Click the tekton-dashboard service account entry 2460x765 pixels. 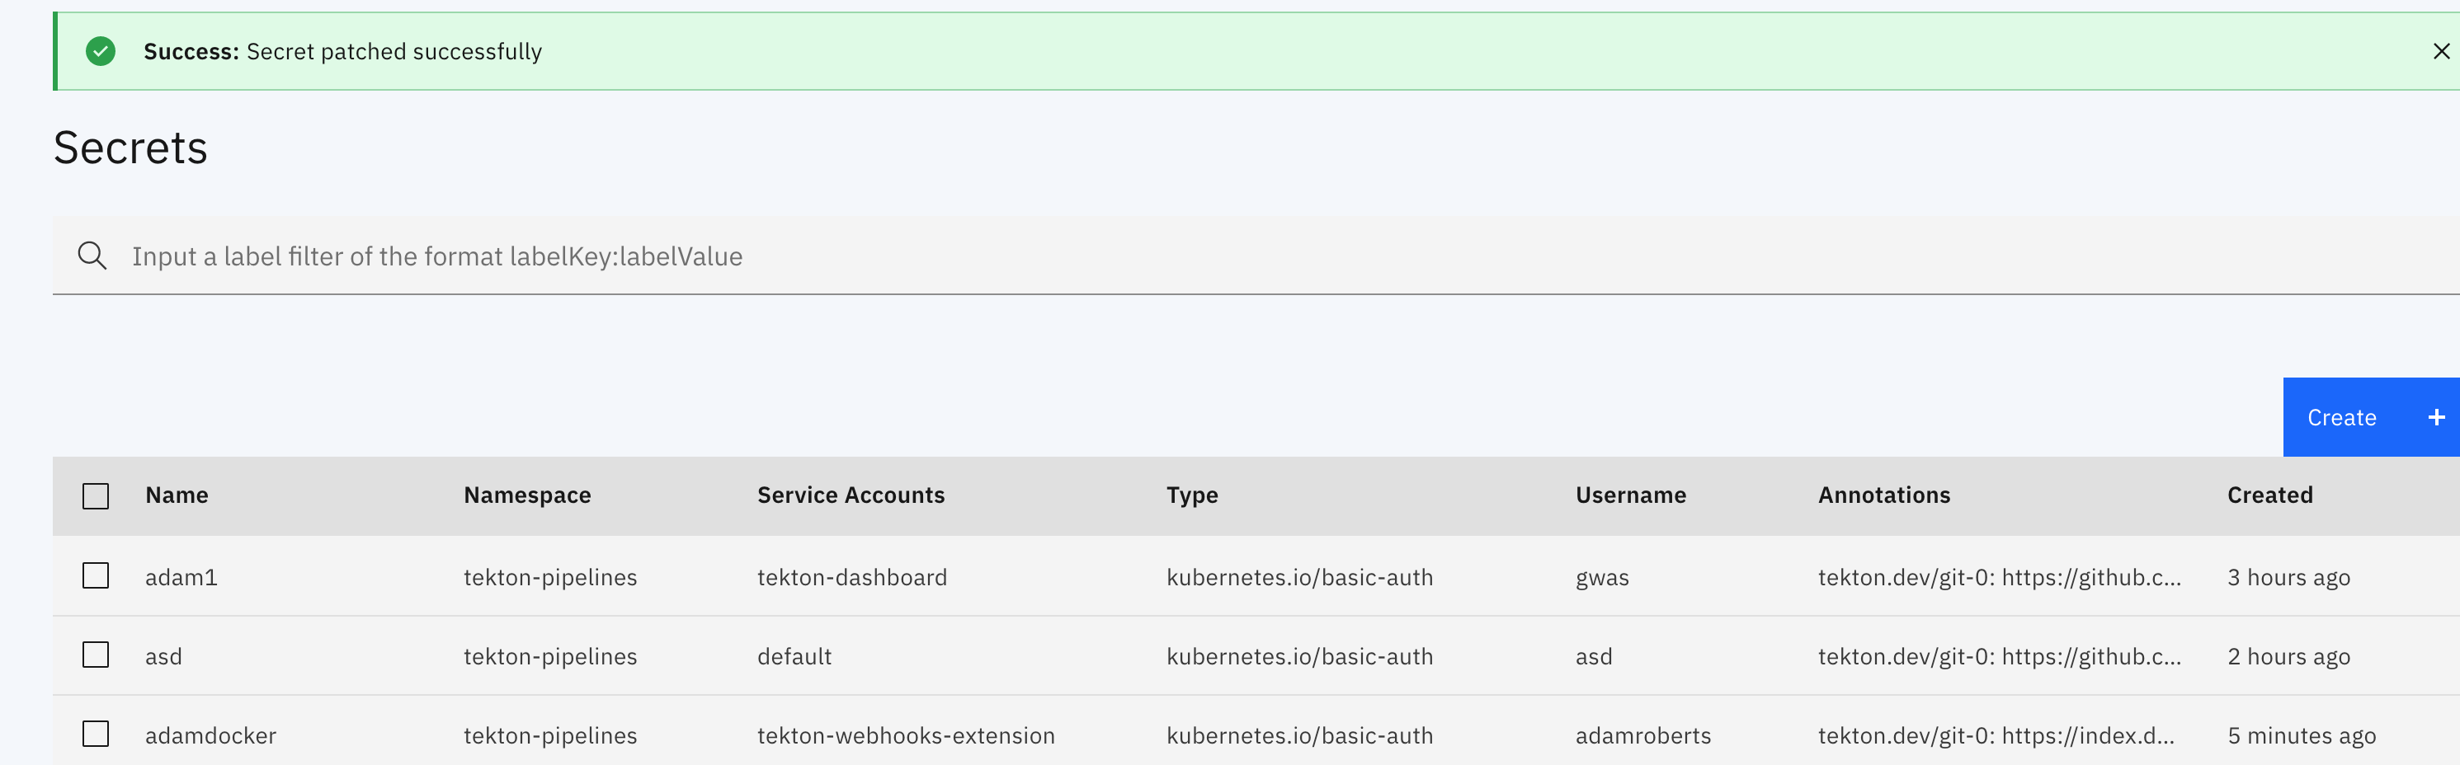(x=852, y=576)
